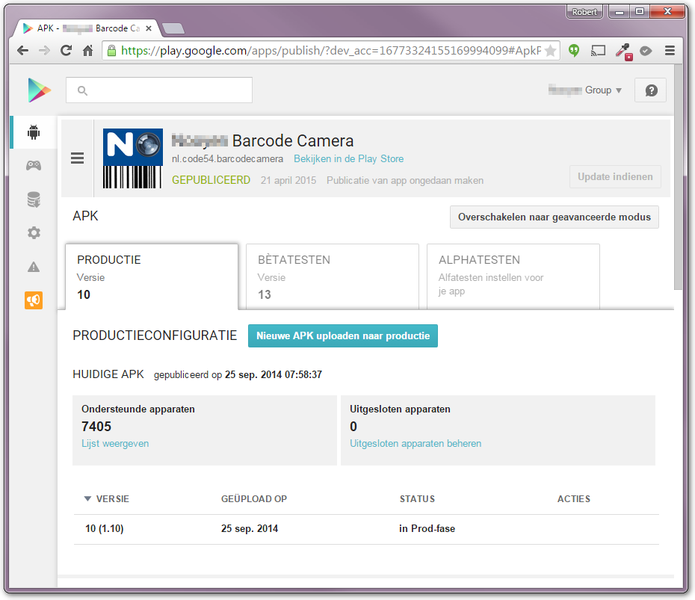Select the Android all applications sidebar icon
This screenshot has height=600, width=695.
(34, 132)
